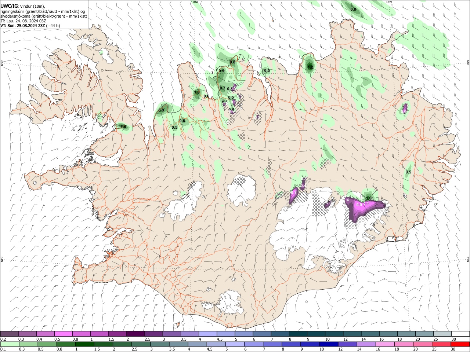
Task: Pick the light pink swatch labeled 16 in the lower legend
Action: 385,344
